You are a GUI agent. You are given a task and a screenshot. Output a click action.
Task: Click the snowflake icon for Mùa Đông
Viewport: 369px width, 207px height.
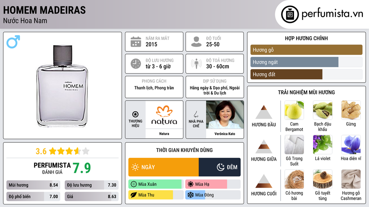pyautogui.click(x=191, y=195)
